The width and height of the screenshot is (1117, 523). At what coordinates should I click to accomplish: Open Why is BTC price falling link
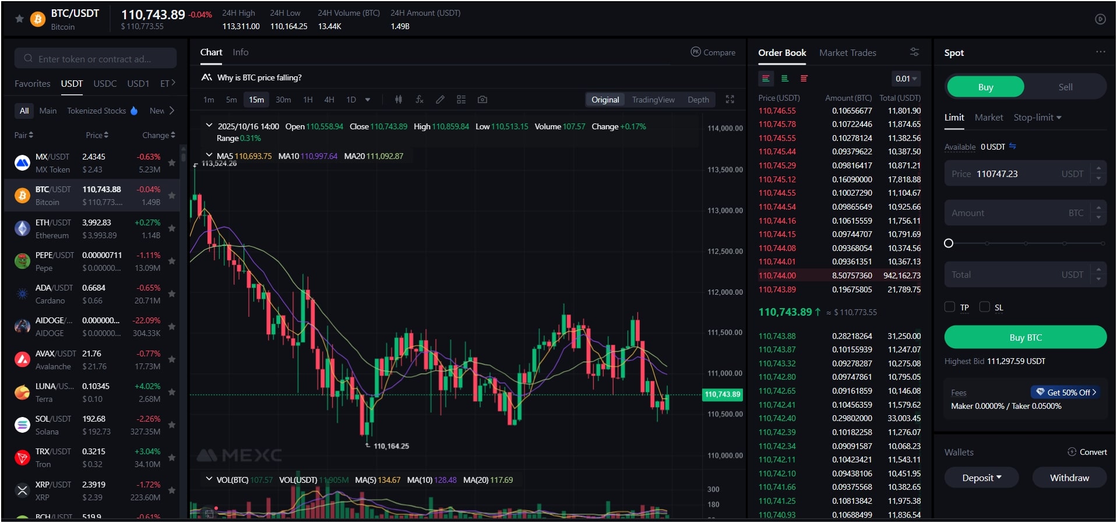tap(259, 77)
